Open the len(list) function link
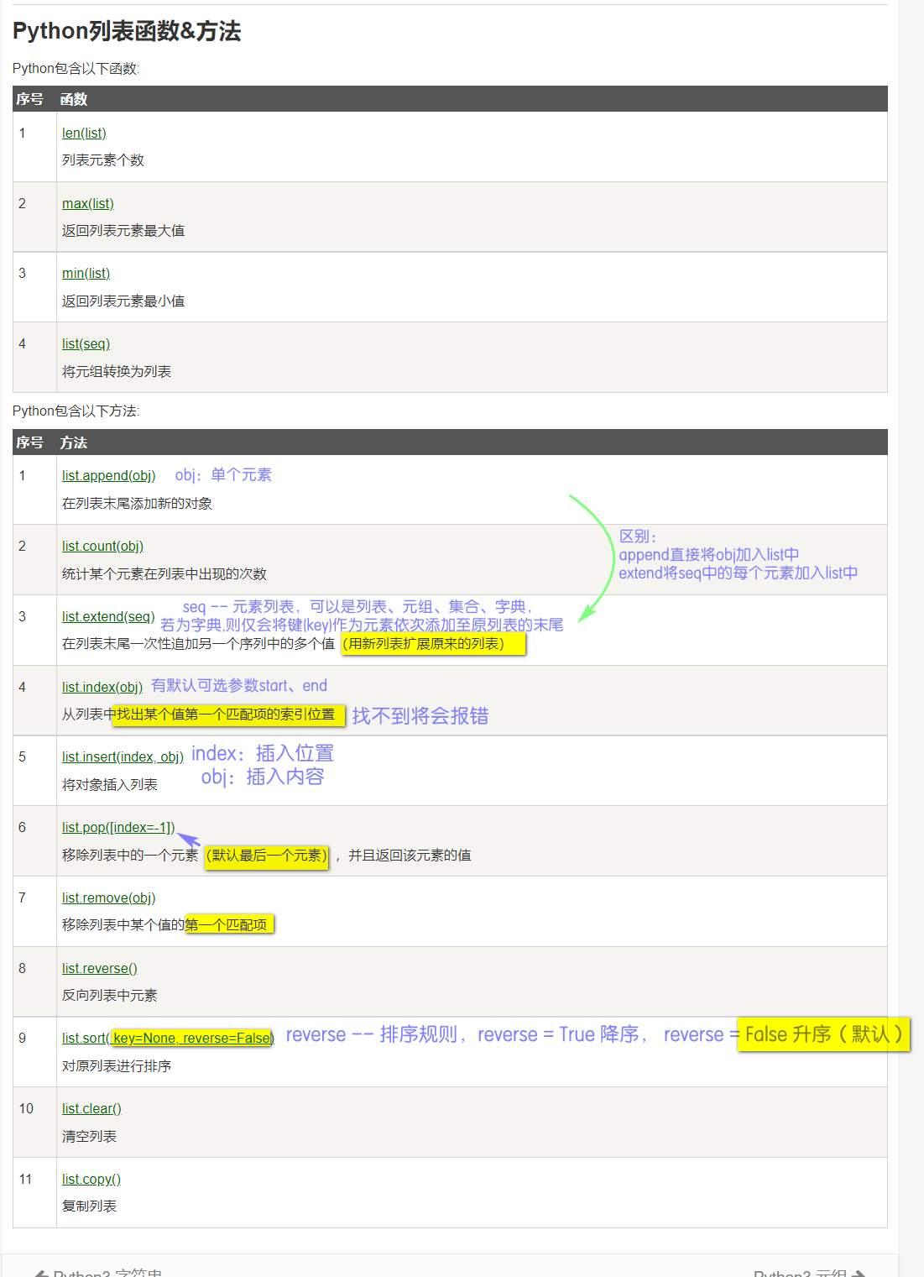924x1277 pixels. point(84,133)
